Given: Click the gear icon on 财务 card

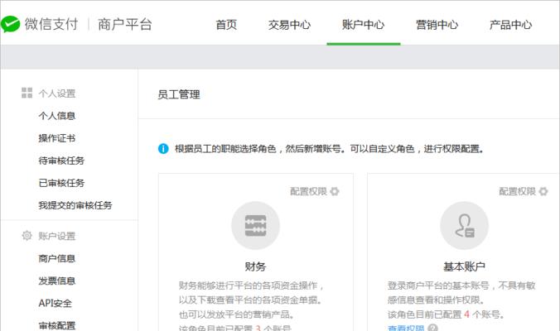Looking at the screenshot, I should click(335, 191).
